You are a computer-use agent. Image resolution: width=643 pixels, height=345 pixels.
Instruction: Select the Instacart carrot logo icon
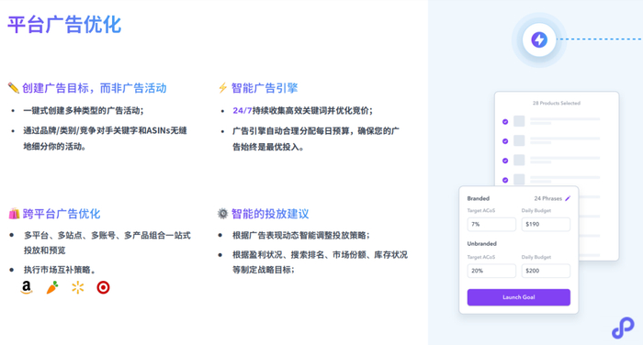(52, 287)
